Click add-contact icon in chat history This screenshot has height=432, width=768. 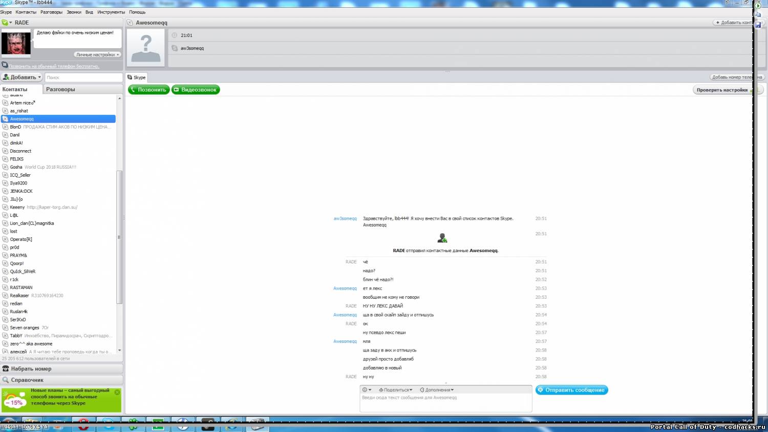tap(442, 238)
